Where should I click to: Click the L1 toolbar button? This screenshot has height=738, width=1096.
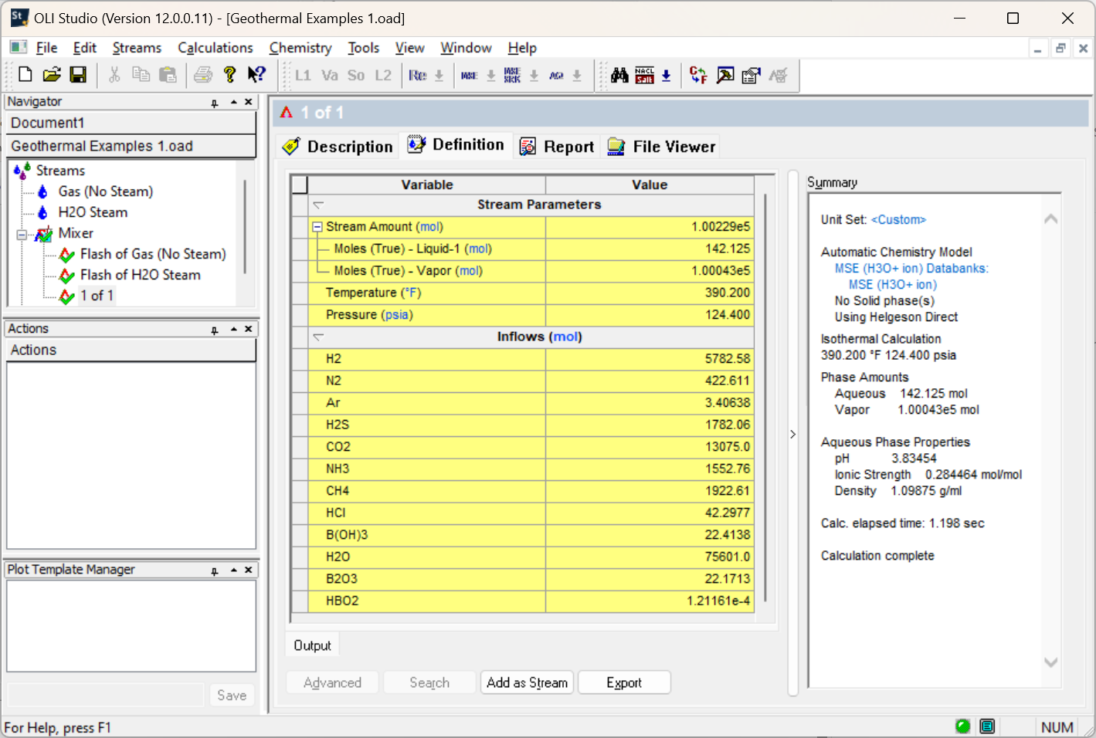pyautogui.click(x=303, y=75)
